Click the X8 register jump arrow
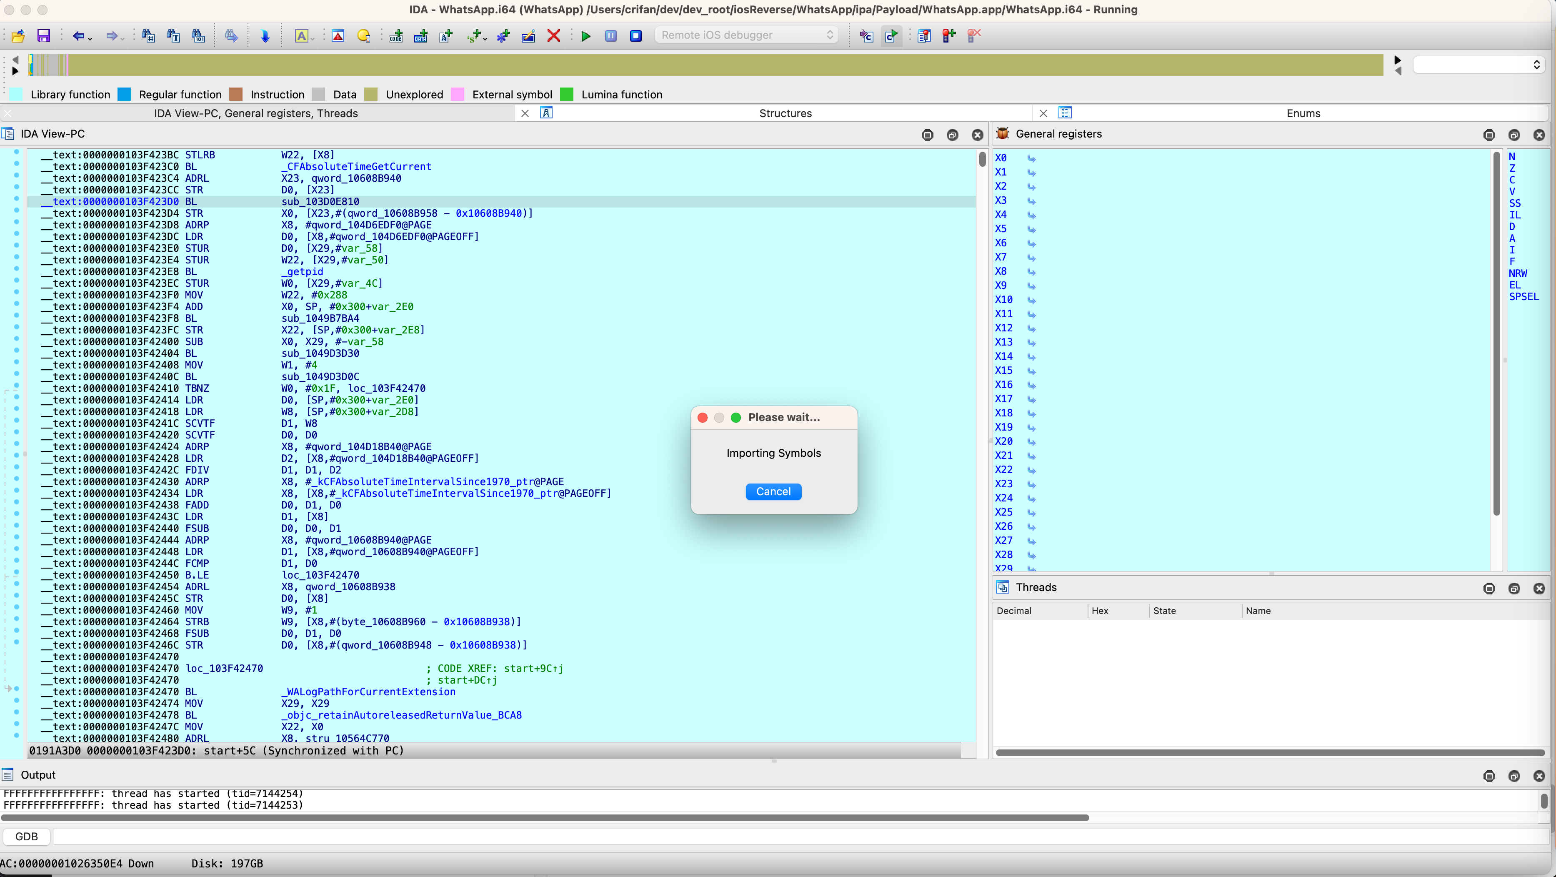 [x=1031, y=272]
